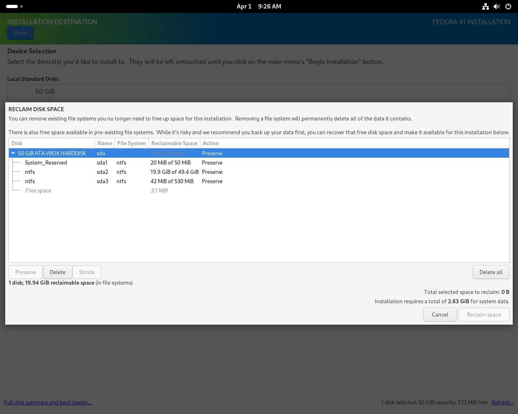Collapse the 50 GiB ATA VBOX HARDDISK row
Viewport: 518px width, 414px height.
13,153
